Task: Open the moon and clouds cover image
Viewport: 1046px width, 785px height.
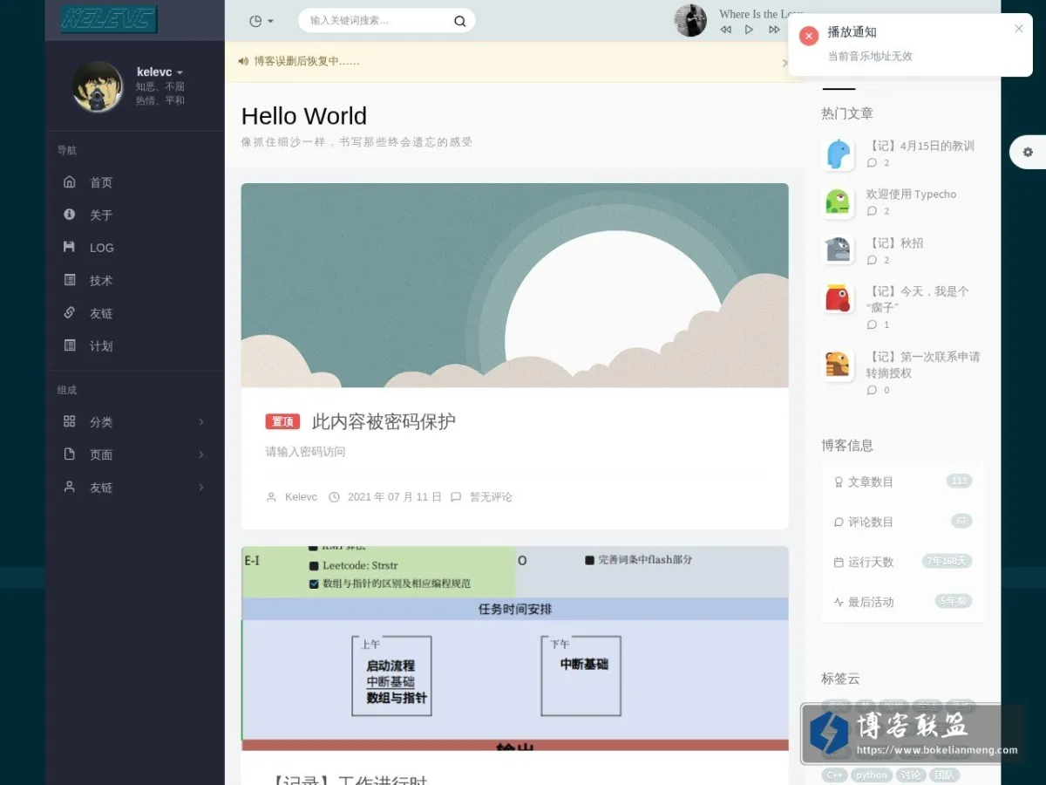Action: point(515,285)
